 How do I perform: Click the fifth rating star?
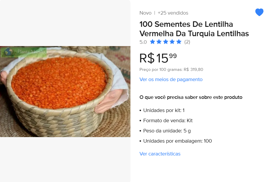coord(179,42)
